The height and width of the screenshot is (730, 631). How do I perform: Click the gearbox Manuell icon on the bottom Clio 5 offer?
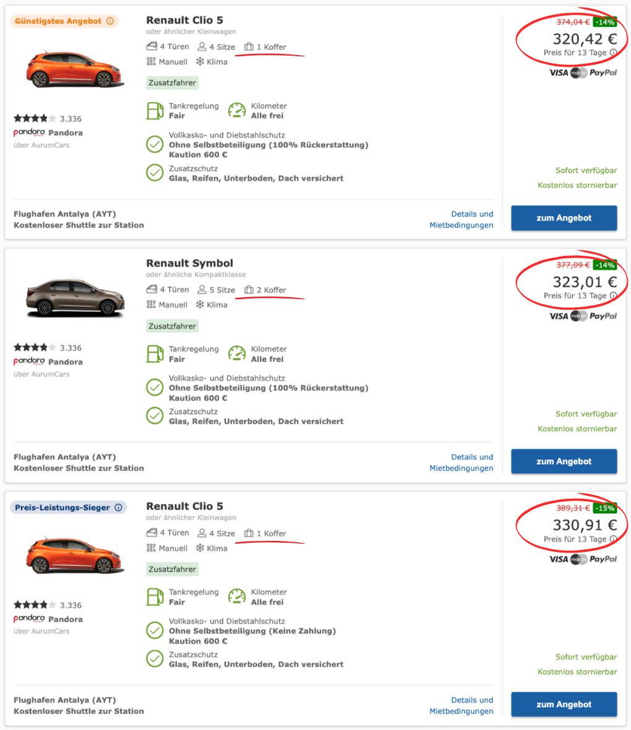click(151, 548)
